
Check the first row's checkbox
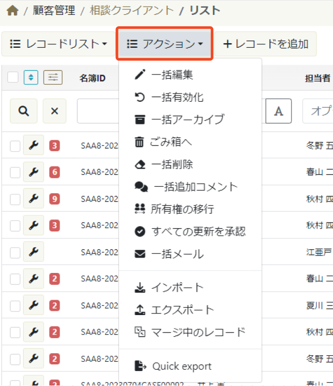point(15,146)
